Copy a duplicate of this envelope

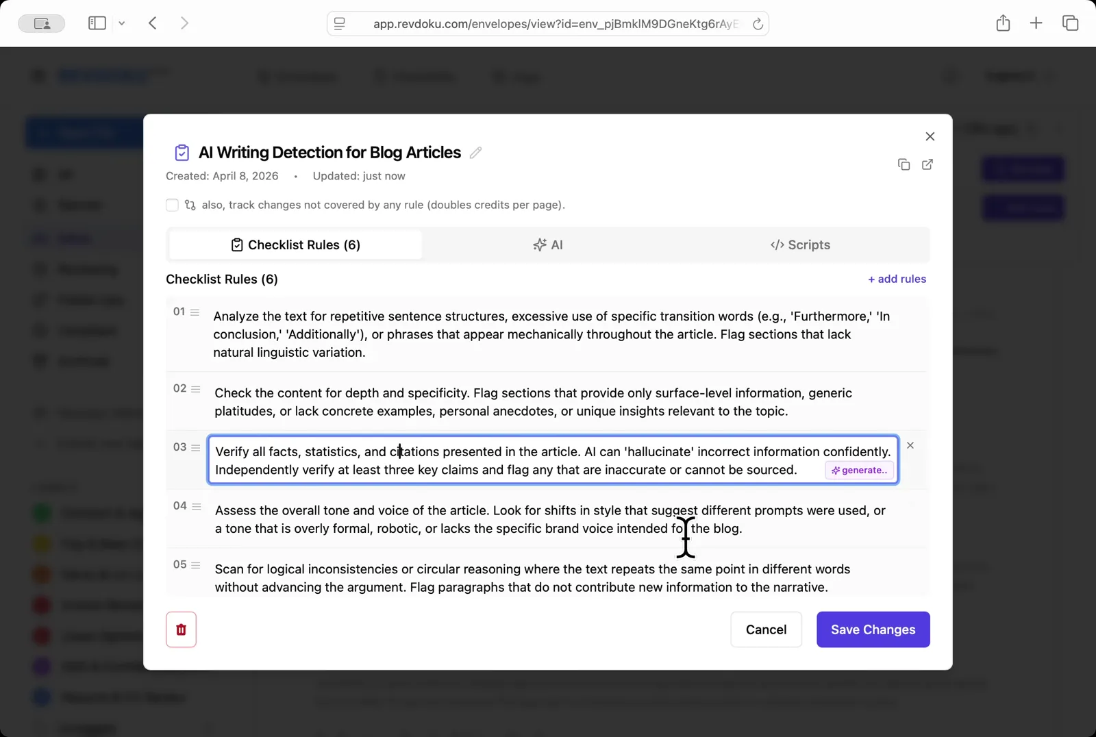[x=903, y=164]
